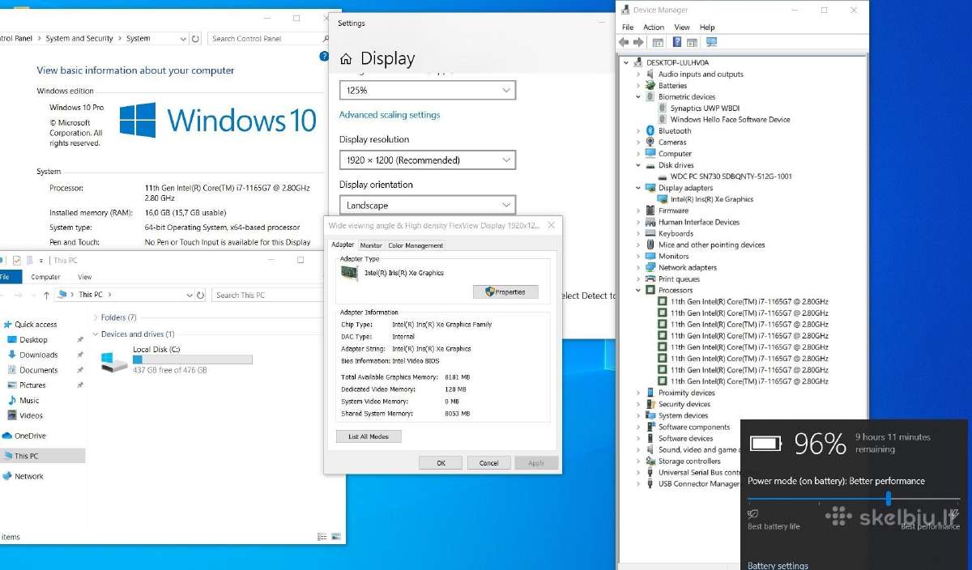Select the Network adapters icon in Device Manager
Viewport: 972px width, 570px height.
pyautogui.click(x=650, y=267)
